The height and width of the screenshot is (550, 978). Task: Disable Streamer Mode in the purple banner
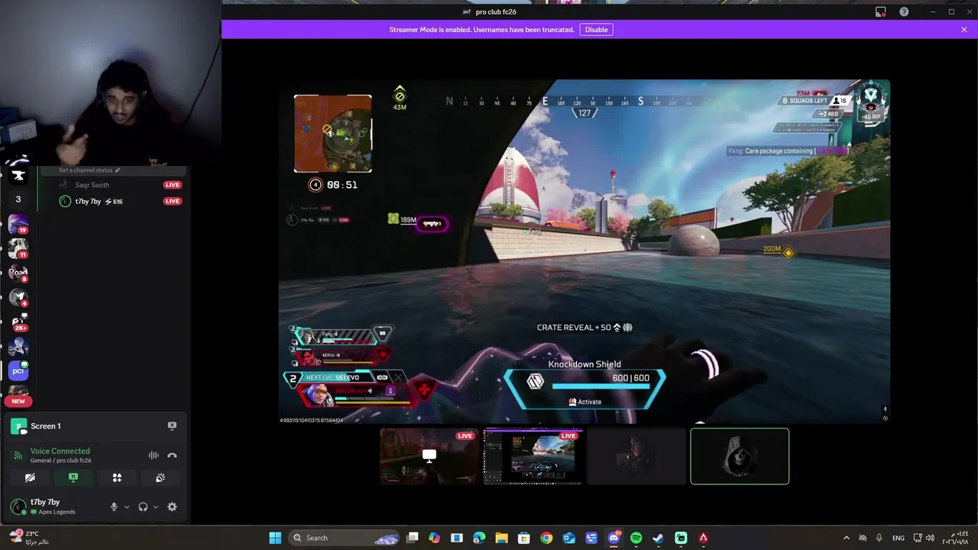coord(596,30)
